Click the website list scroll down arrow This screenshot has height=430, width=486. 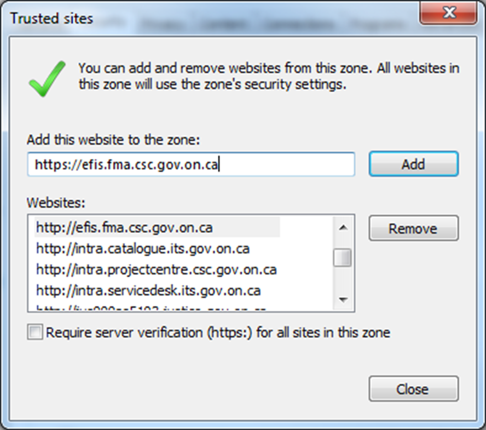[x=343, y=300]
